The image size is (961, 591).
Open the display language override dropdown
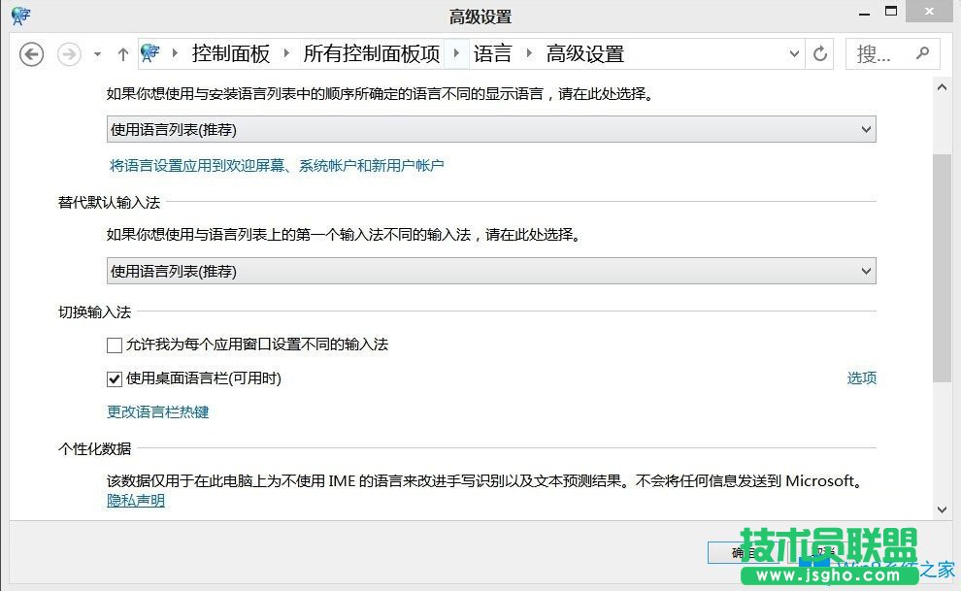(488, 128)
